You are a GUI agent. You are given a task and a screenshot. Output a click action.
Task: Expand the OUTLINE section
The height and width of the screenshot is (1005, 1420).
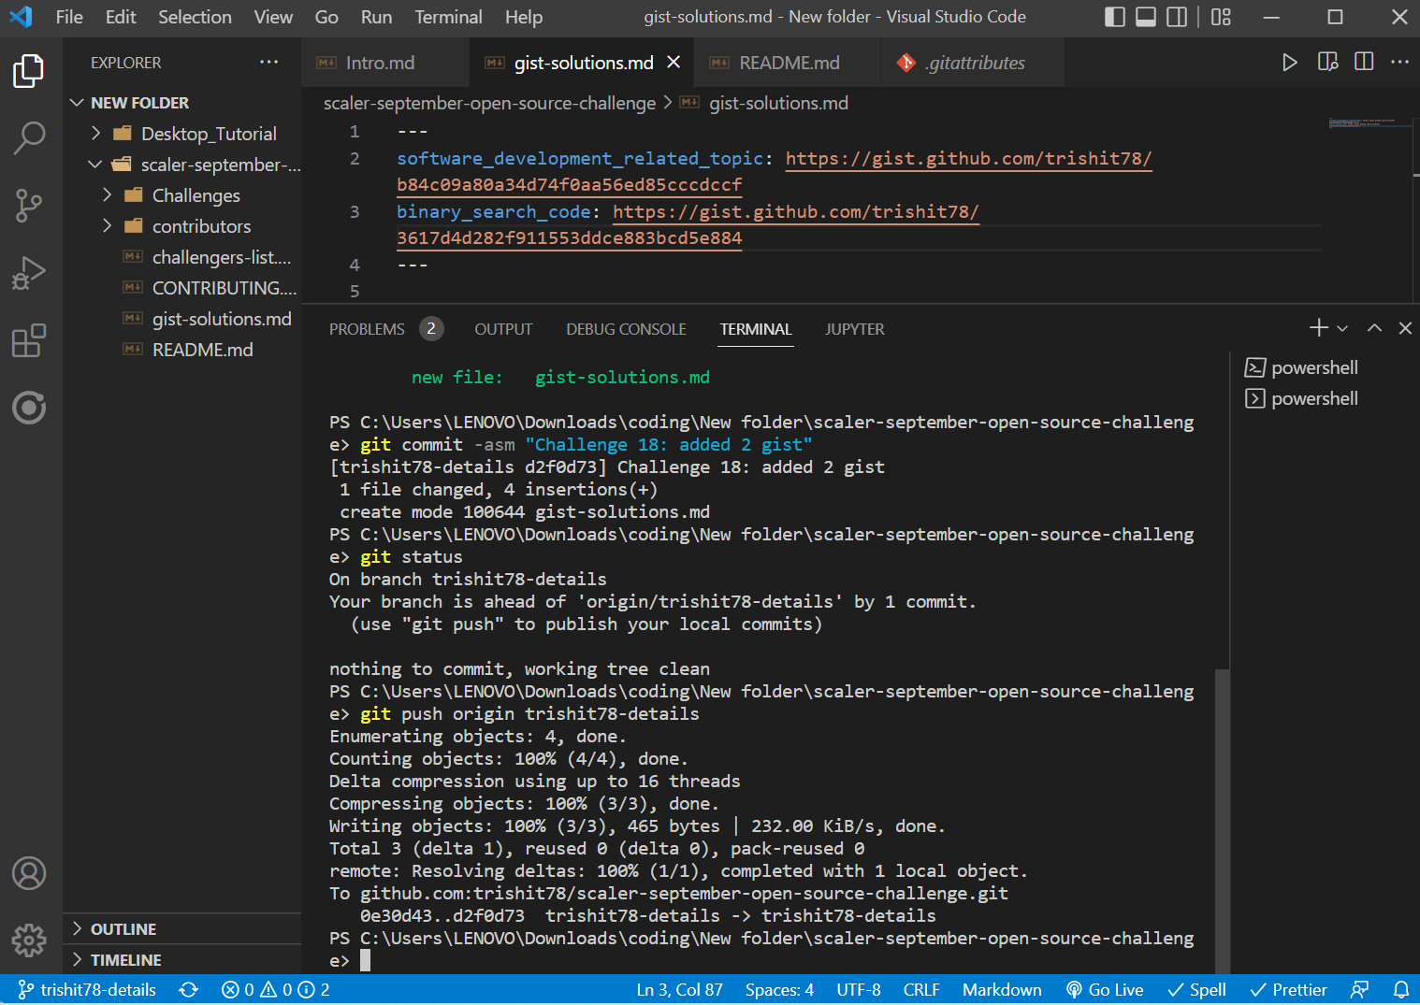pos(123,929)
